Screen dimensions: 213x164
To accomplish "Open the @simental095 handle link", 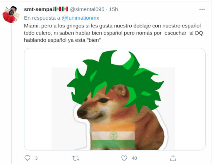I will point(87,9).
